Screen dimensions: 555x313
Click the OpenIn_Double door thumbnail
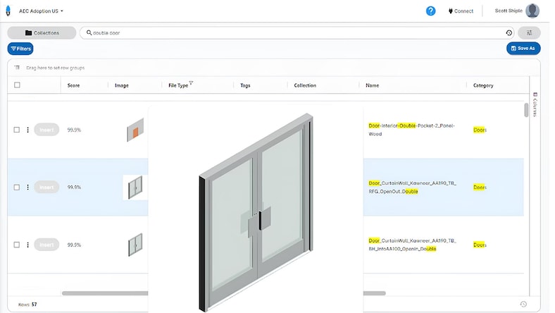click(135, 245)
